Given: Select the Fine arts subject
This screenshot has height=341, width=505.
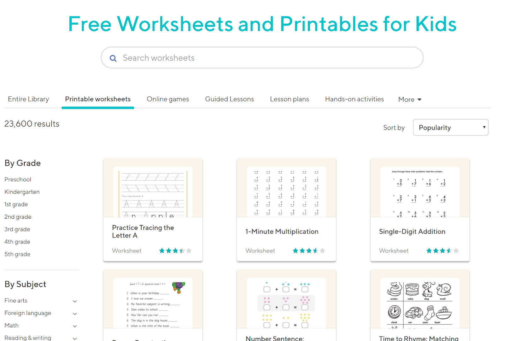Looking at the screenshot, I should tap(16, 301).
